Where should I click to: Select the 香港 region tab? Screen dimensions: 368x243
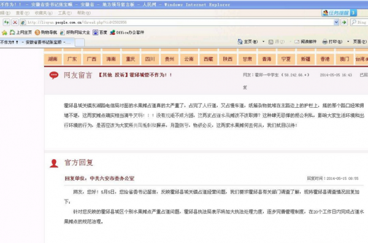tap(325, 59)
